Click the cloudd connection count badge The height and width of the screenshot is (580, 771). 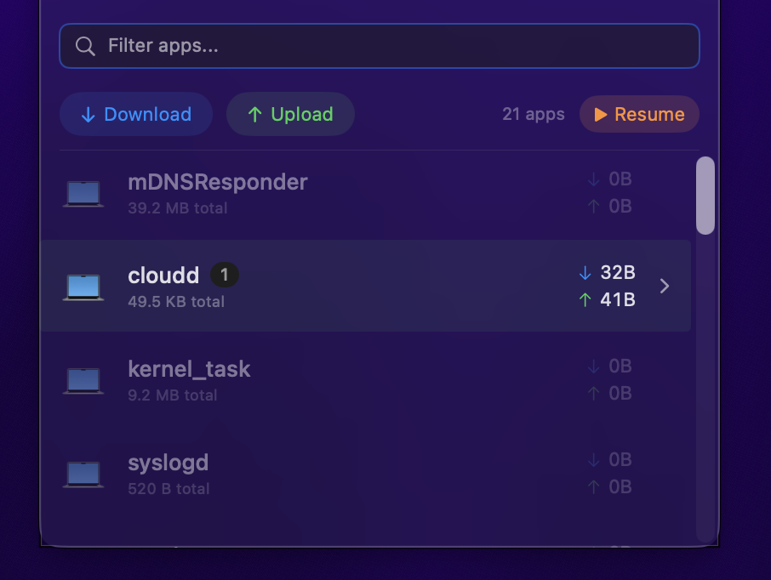(225, 275)
